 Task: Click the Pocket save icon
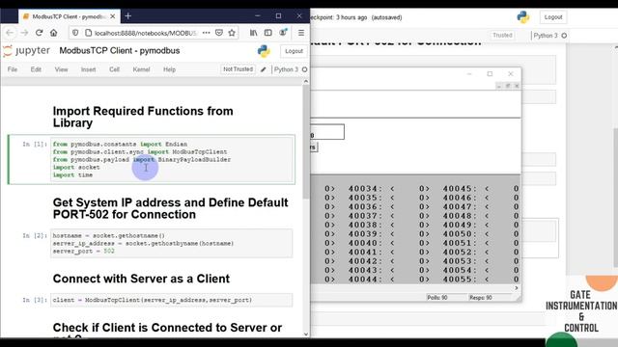point(219,33)
